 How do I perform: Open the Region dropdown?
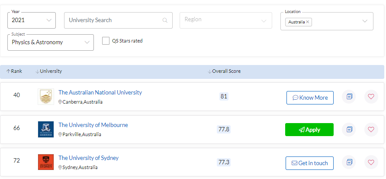click(226, 20)
